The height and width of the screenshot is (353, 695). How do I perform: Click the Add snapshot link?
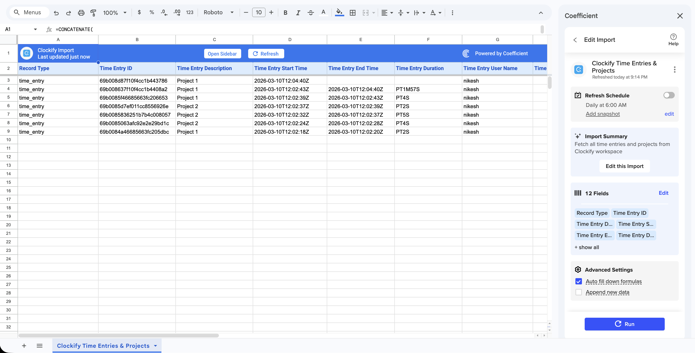pyautogui.click(x=602, y=114)
